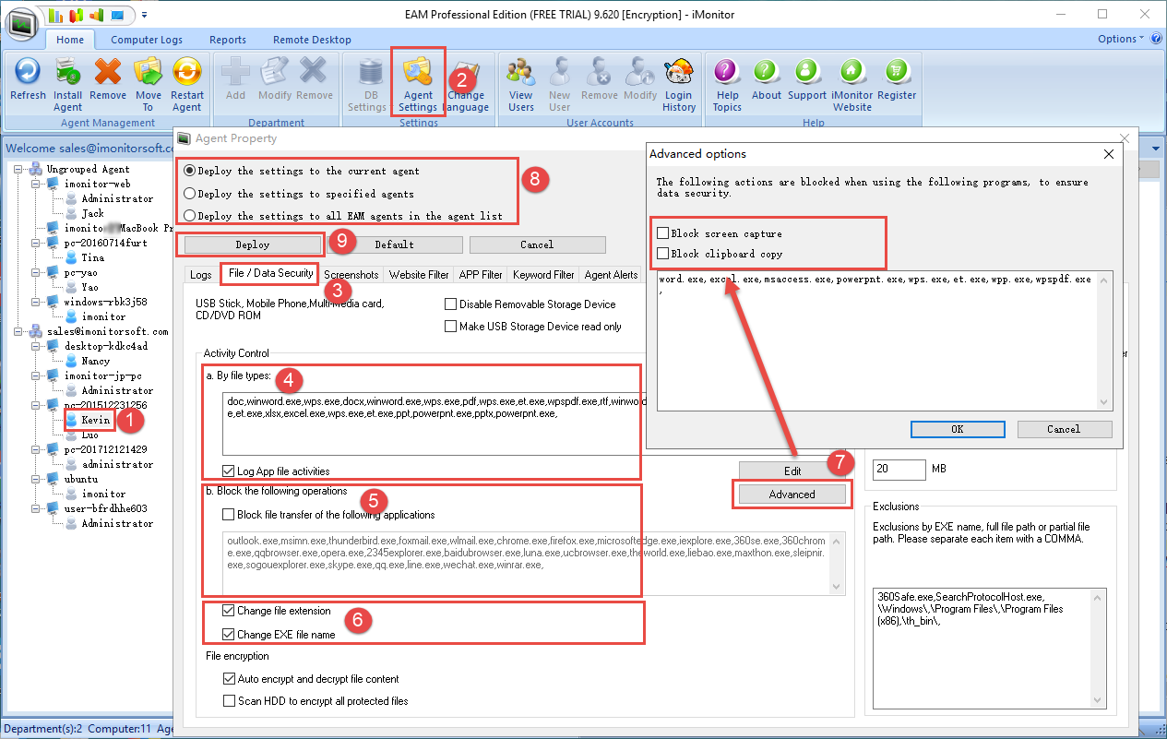Open DB Settings from the ribbon
The image size is (1167, 739).
click(x=367, y=84)
